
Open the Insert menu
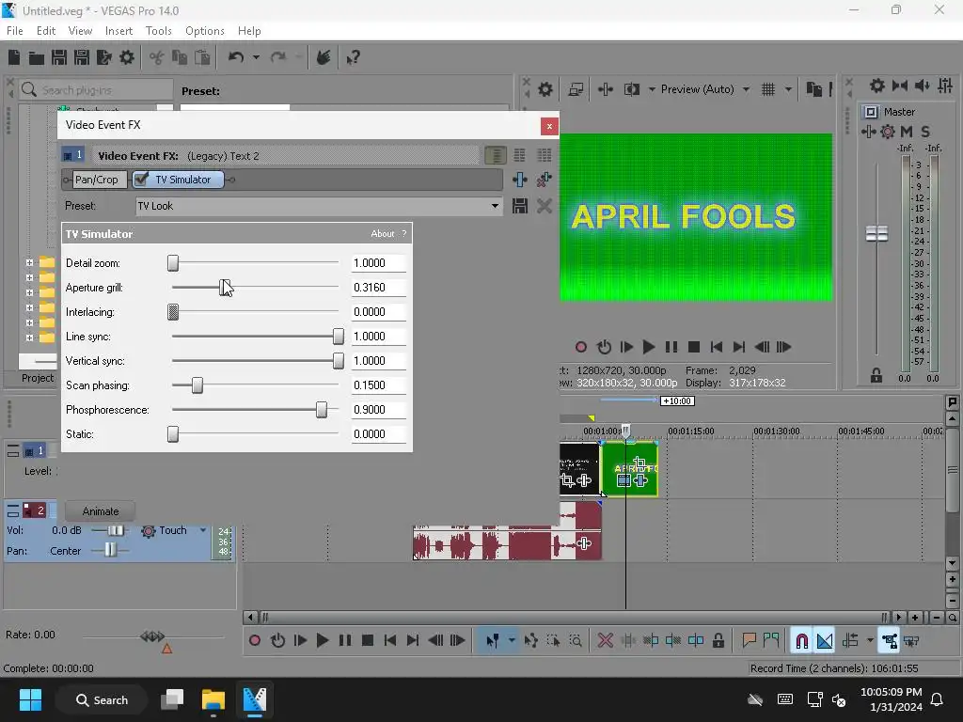pyautogui.click(x=118, y=31)
